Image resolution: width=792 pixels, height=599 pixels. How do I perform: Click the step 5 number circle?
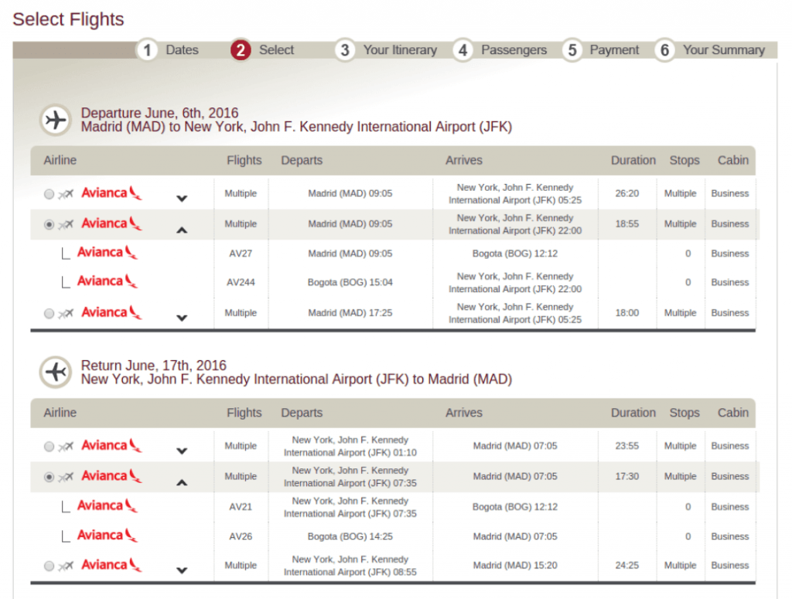click(572, 50)
